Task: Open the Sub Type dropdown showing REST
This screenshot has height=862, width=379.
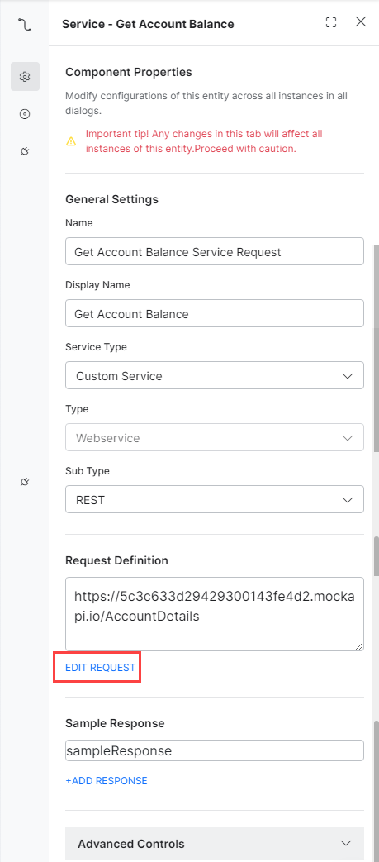Action: click(x=214, y=500)
